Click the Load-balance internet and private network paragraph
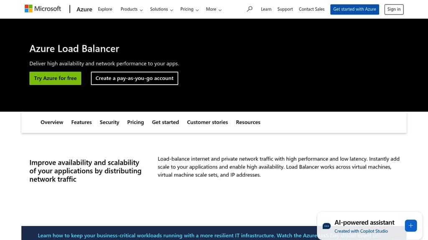This screenshot has height=240, width=428. [x=279, y=167]
